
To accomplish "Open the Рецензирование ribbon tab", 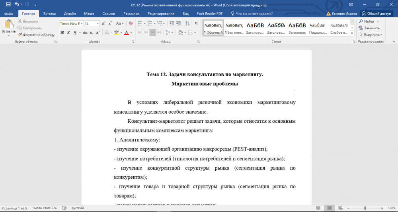I will tap(161, 13).
